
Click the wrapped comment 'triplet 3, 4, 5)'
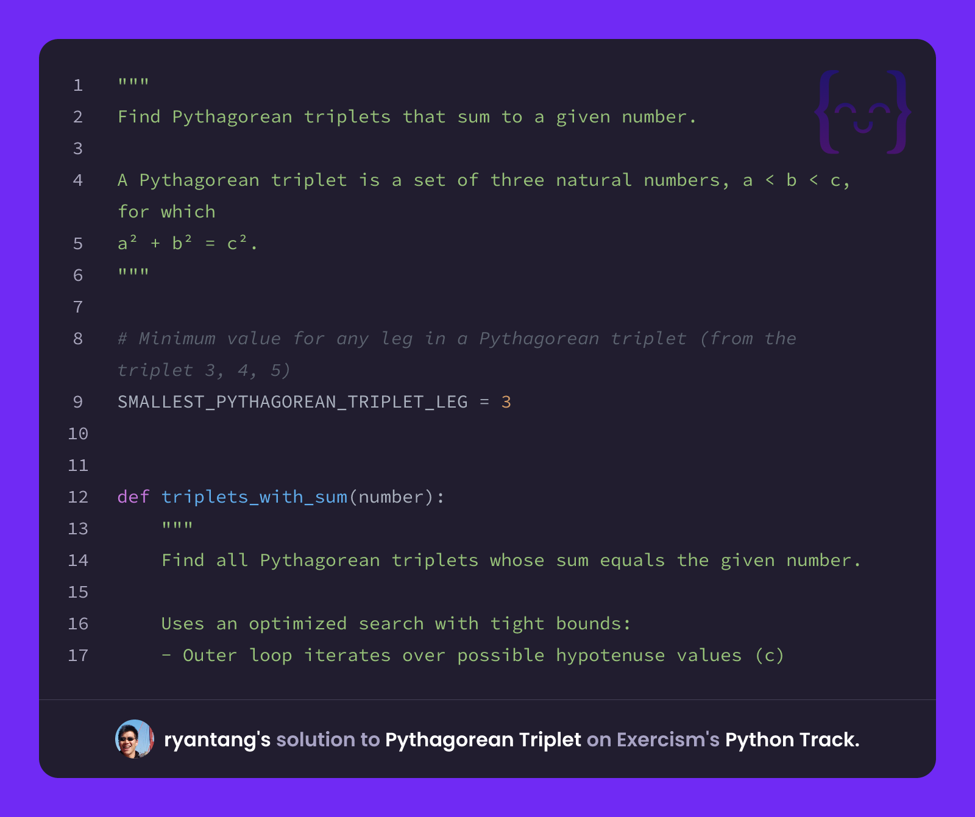click(x=204, y=370)
